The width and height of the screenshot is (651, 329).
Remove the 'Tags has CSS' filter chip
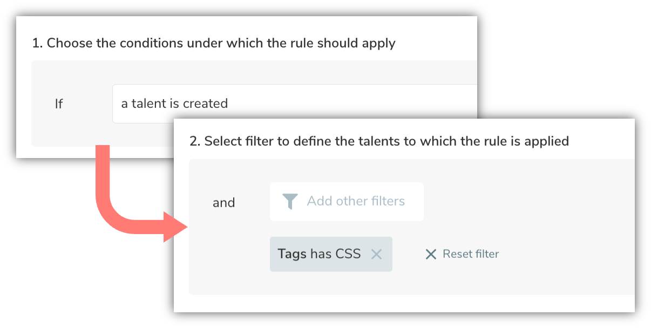click(x=376, y=254)
